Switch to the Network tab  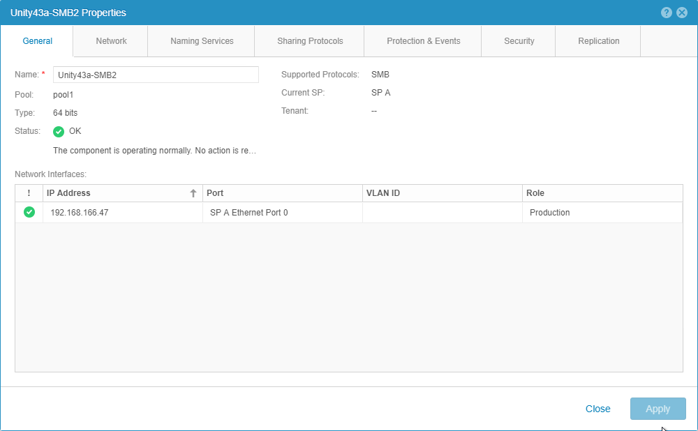[111, 41]
